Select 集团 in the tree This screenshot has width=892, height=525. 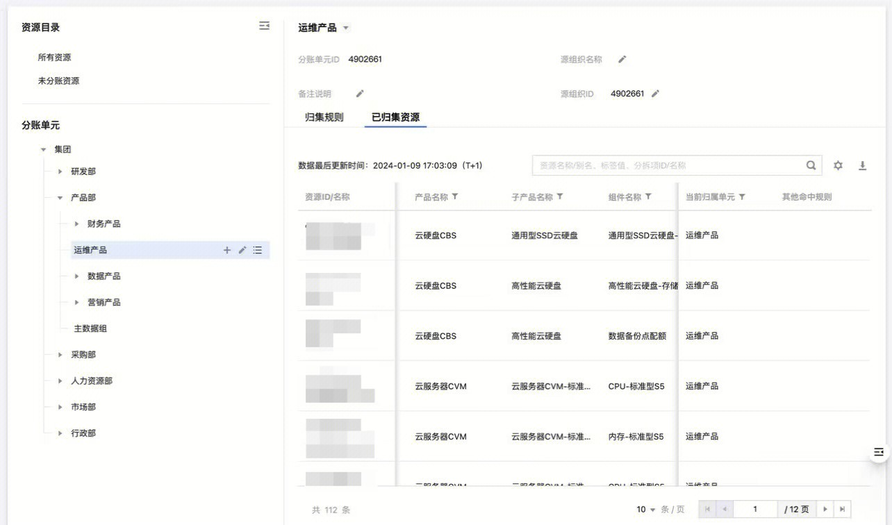63,149
